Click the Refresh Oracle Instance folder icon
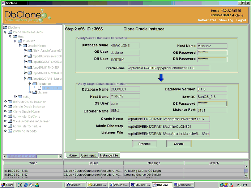This screenshot has width=251, height=188. 10,102
